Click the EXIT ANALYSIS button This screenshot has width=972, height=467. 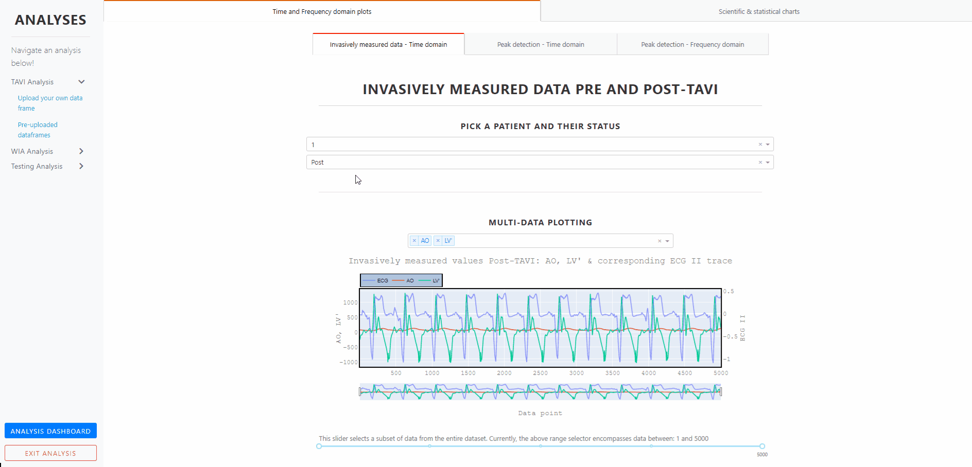50,453
